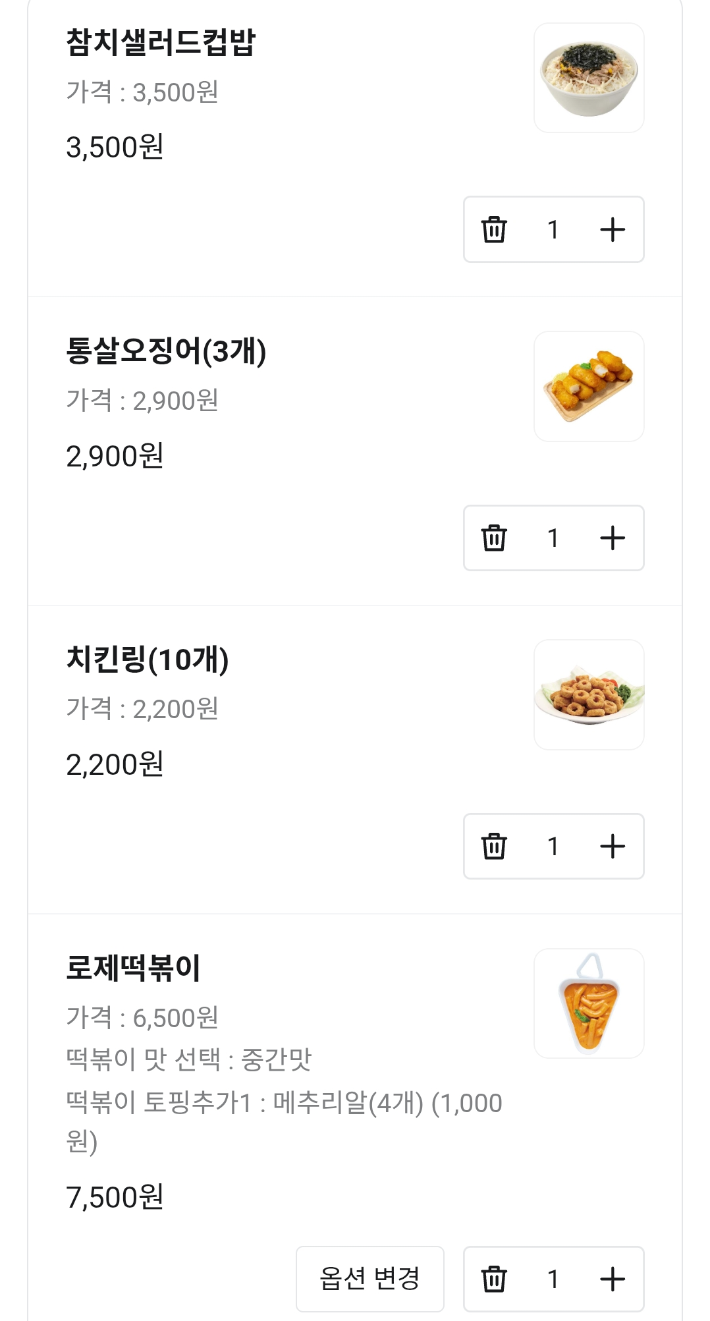Delete 참치샐러드컵밥 with trash icon
Screen dimensions: 710x1321
[x=494, y=229]
